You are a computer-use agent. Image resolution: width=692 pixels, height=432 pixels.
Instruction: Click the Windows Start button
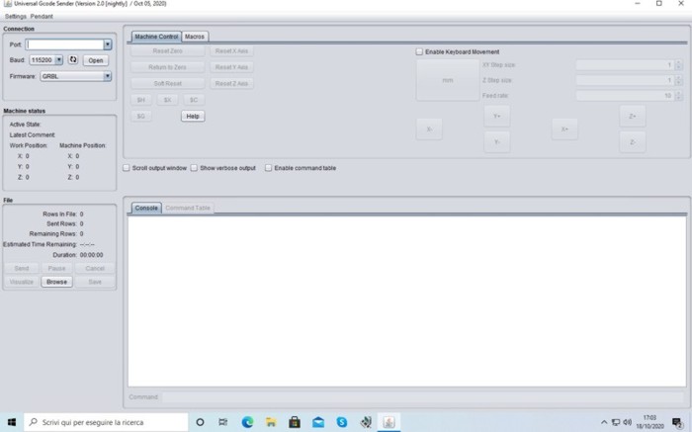coord(12,422)
